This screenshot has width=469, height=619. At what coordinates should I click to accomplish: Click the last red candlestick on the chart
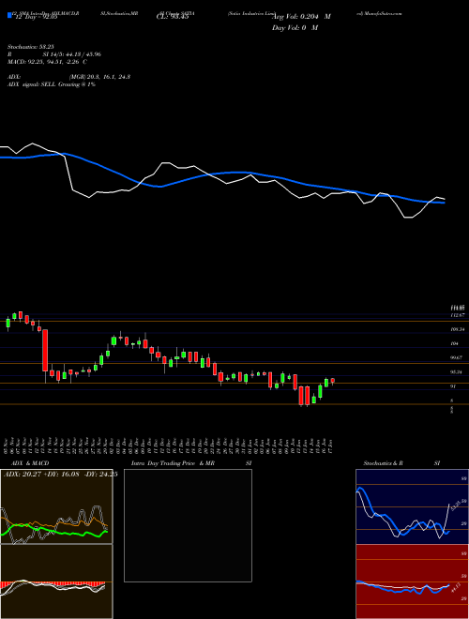pyautogui.click(x=333, y=381)
